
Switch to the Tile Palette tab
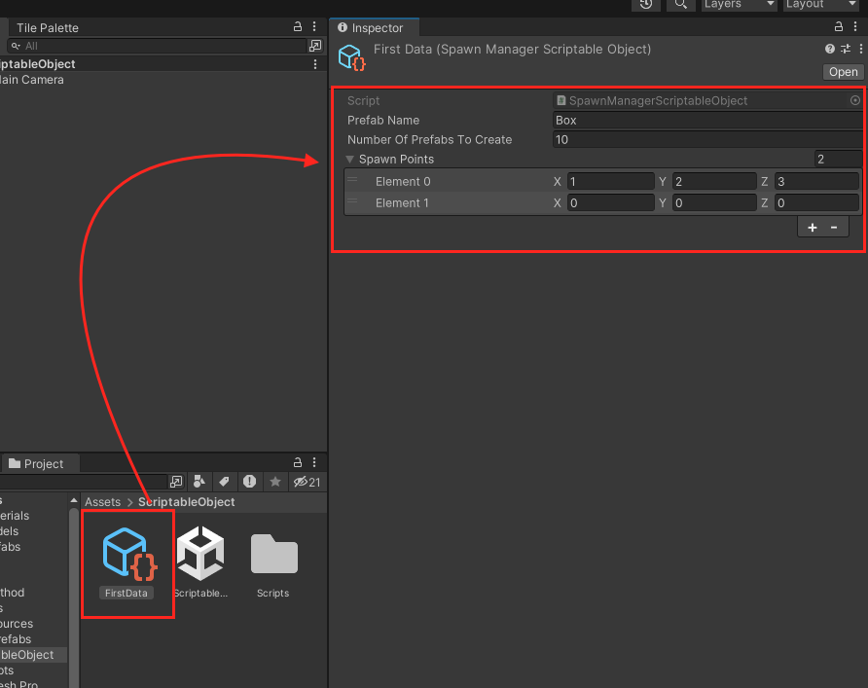pyautogui.click(x=47, y=27)
